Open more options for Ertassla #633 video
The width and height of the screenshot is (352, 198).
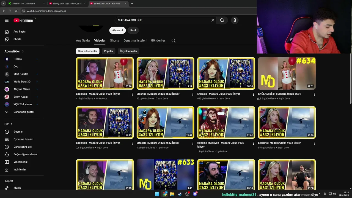click(x=253, y=94)
